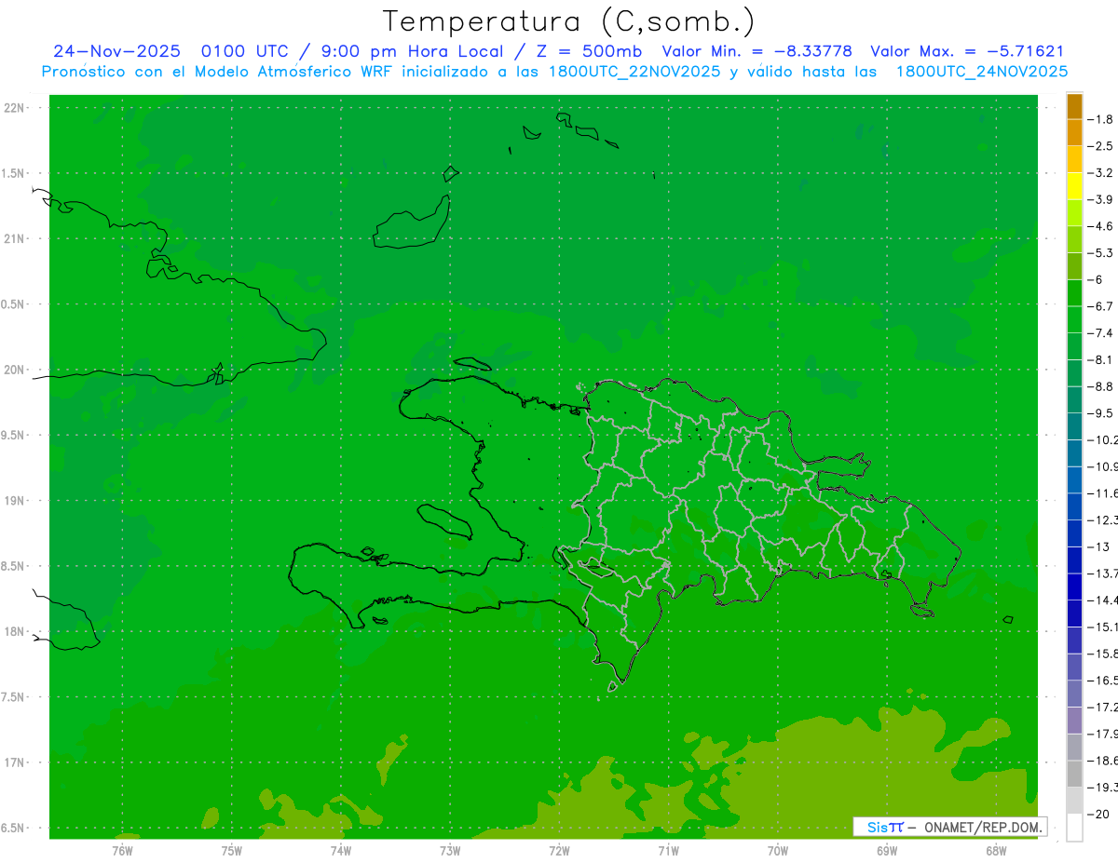Image resolution: width=1118 pixels, height=863 pixels.
Task: Click the '76W' longitude label
Action: [122, 850]
